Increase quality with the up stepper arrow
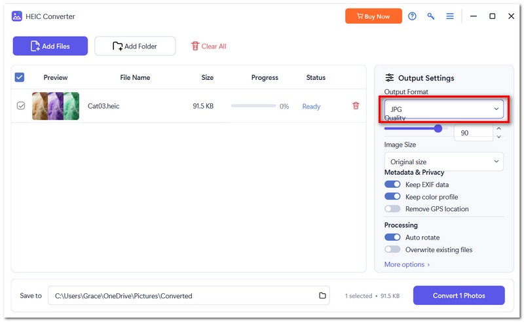The image size is (524, 322). 498,128
